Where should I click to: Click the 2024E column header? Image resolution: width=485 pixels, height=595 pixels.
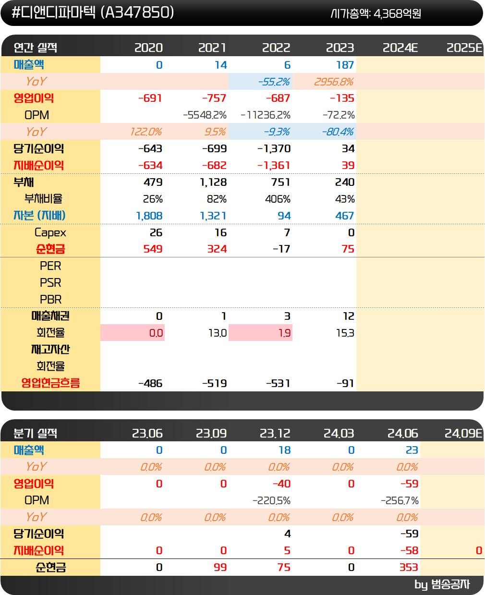pyautogui.click(x=400, y=48)
